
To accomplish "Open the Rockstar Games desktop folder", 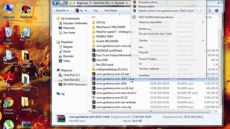I will [x=26, y=59].
